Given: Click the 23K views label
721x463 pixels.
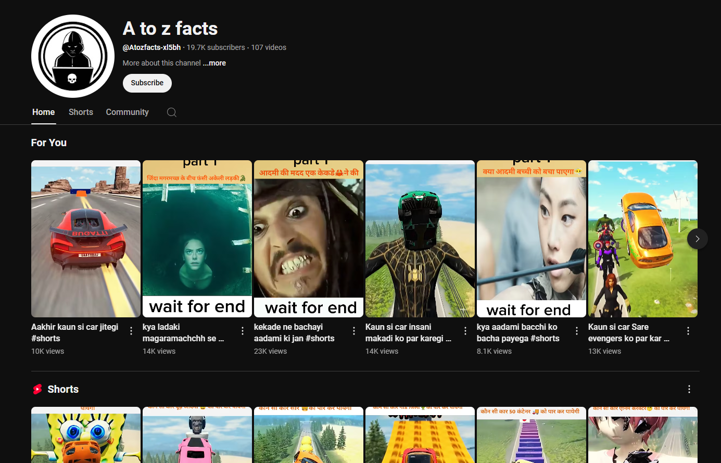Looking at the screenshot, I should [x=270, y=351].
